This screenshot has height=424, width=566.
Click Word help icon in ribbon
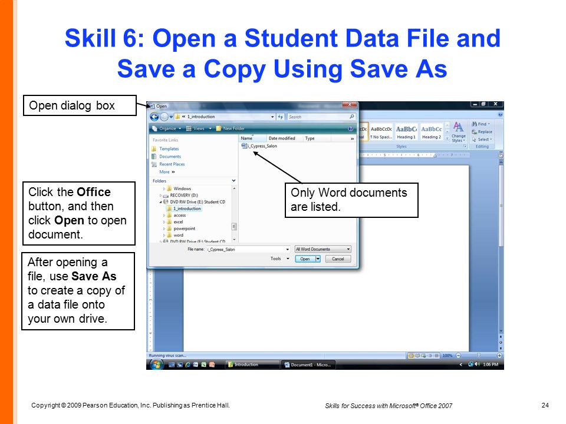tap(501, 115)
